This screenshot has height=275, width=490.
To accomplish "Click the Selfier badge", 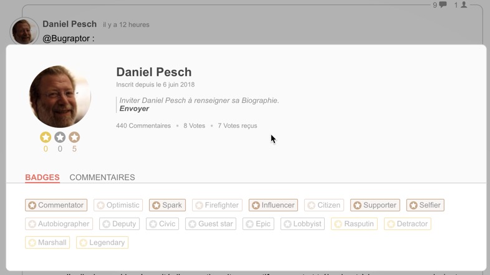I will (425, 205).
